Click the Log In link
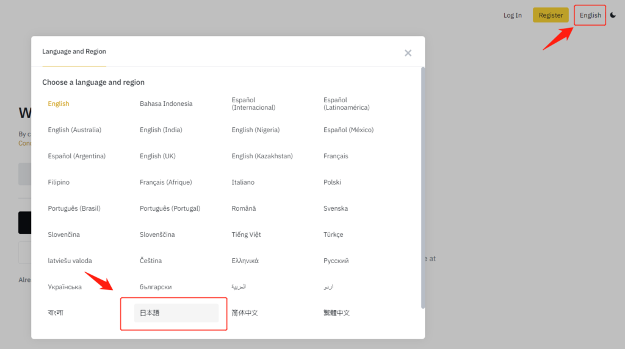This screenshot has height=349, width=625. [512, 15]
